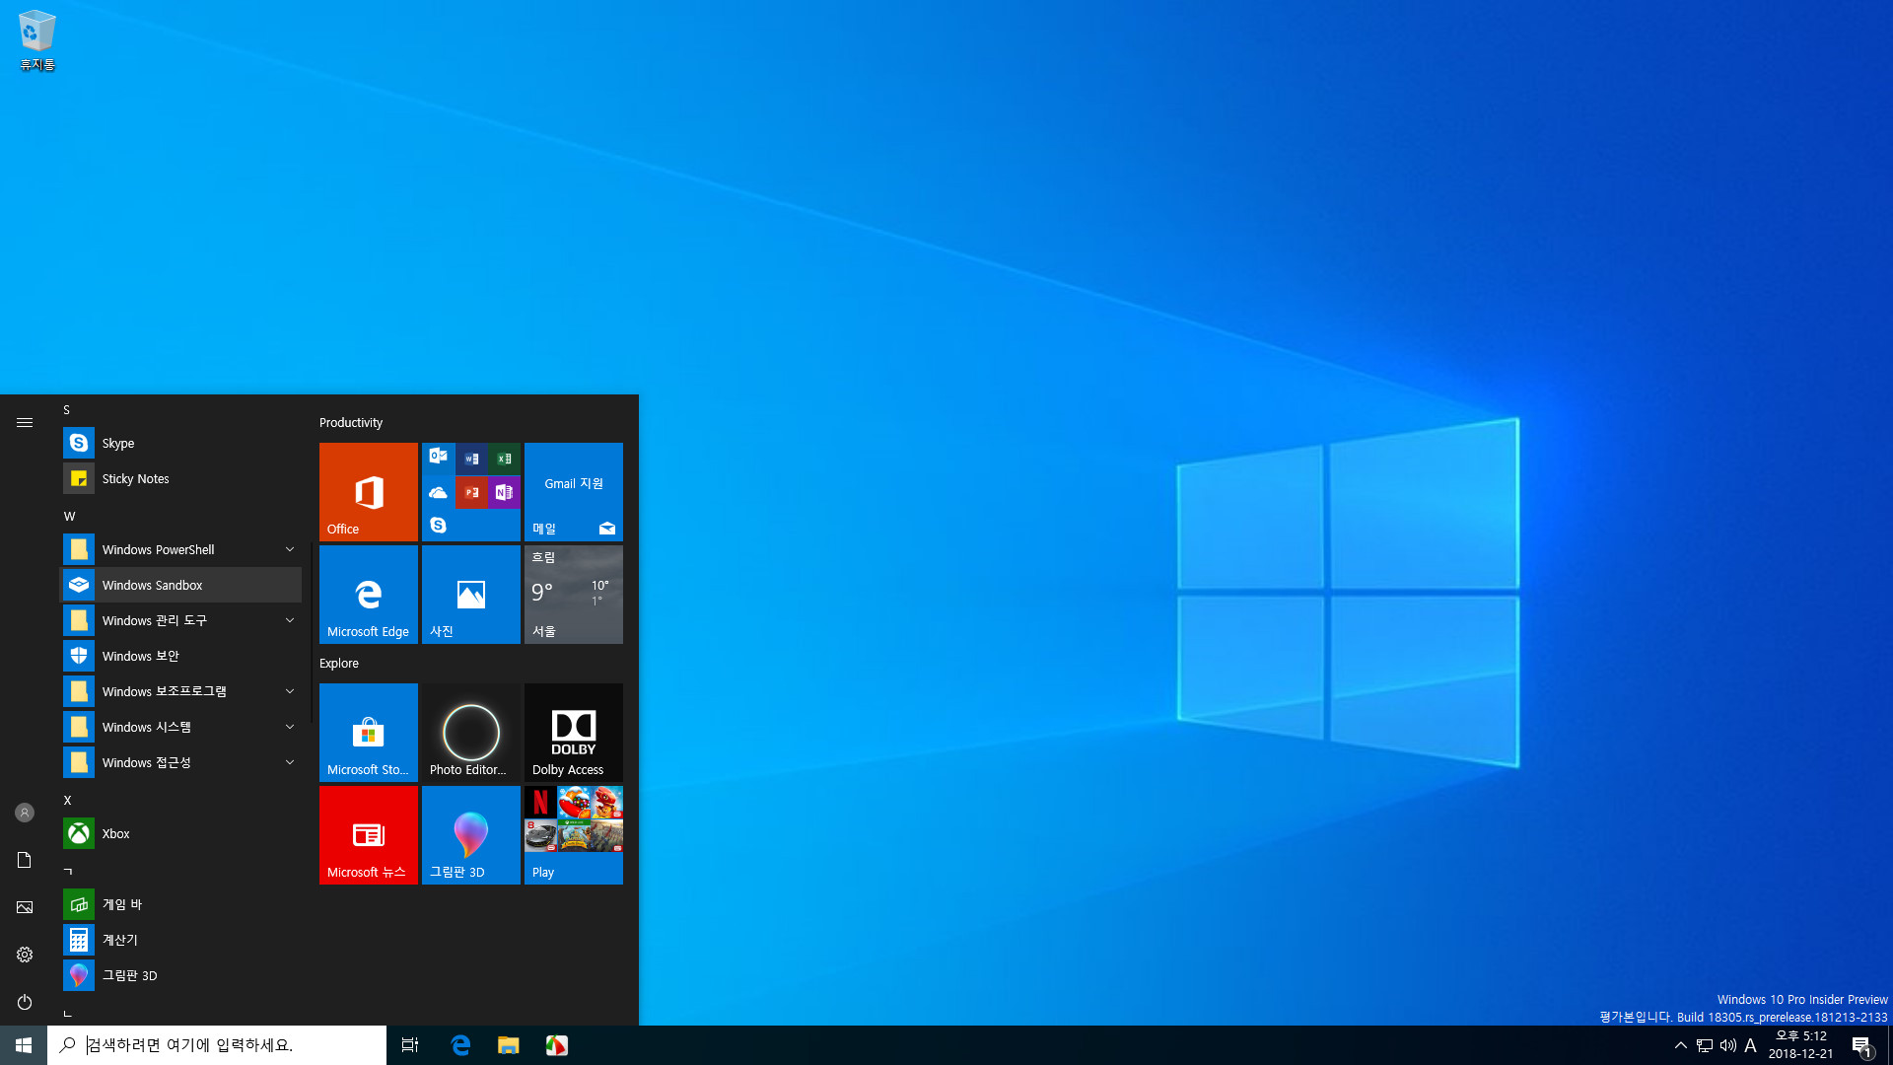Click the W letter header in app list
This screenshot has width=1893, height=1065.
[69, 516]
